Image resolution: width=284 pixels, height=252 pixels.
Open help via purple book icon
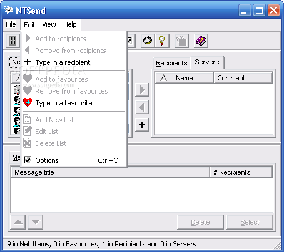(x=201, y=41)
